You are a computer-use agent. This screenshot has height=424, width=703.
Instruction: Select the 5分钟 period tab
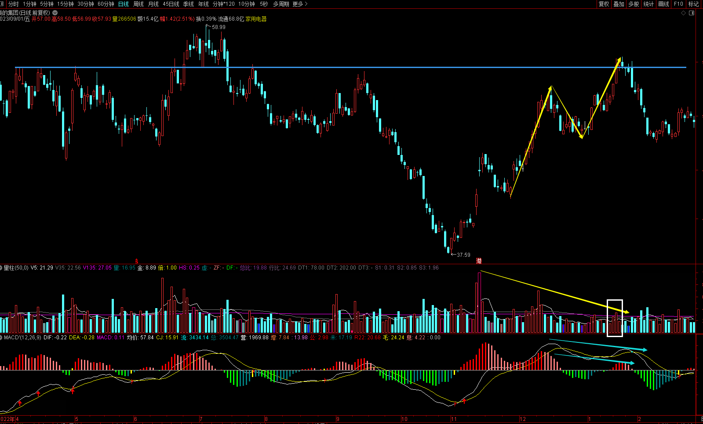pos(47,4)
